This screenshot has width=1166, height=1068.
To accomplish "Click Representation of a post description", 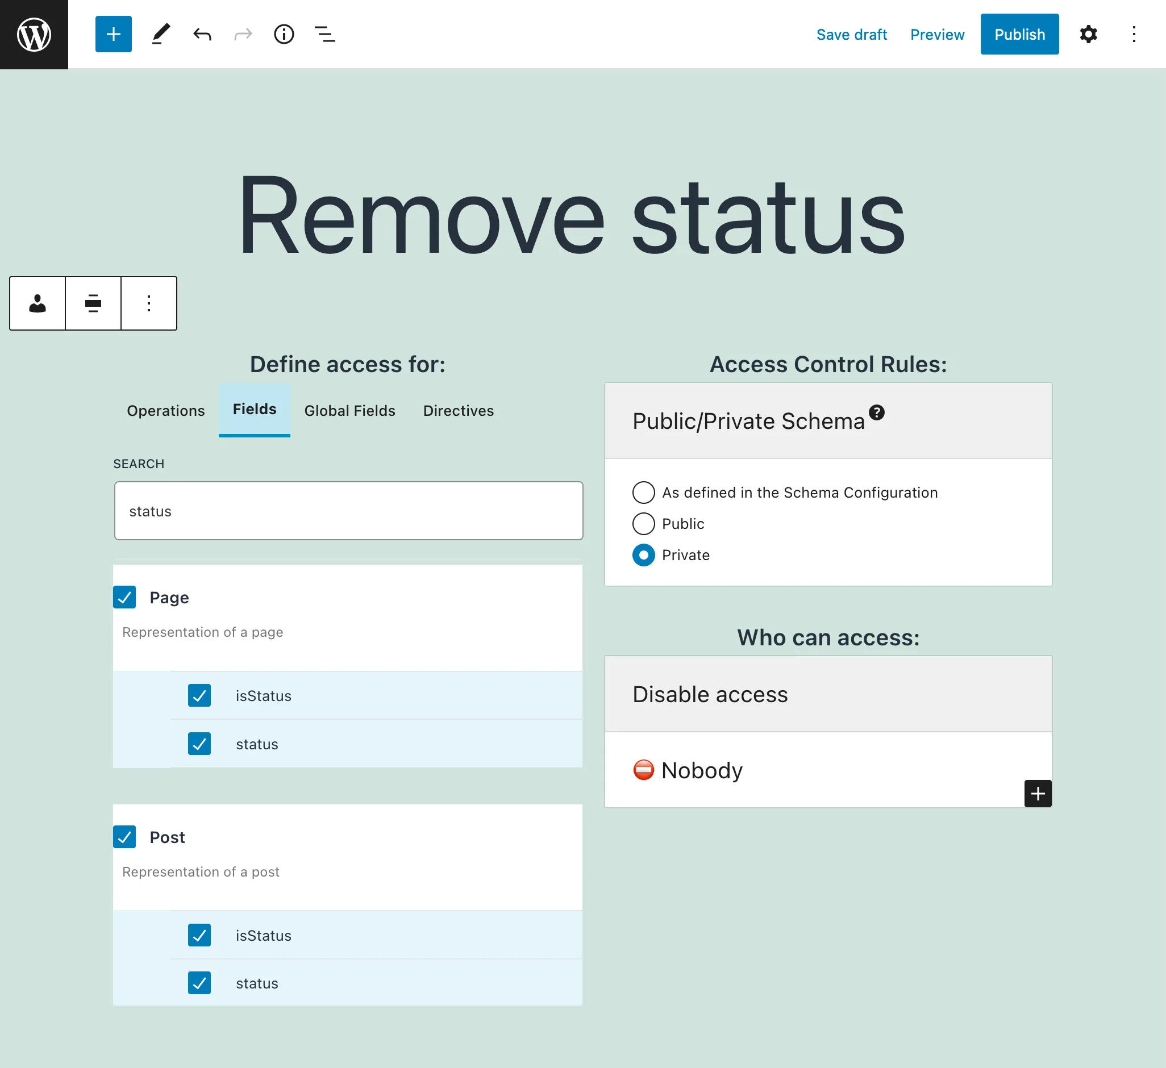I will pos(201,871).
